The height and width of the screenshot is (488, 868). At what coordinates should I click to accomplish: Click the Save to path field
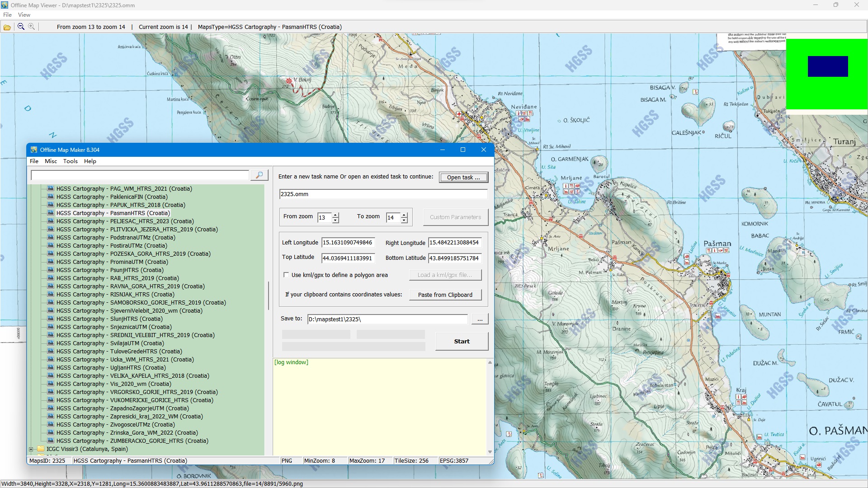click(x=387, y=319)
